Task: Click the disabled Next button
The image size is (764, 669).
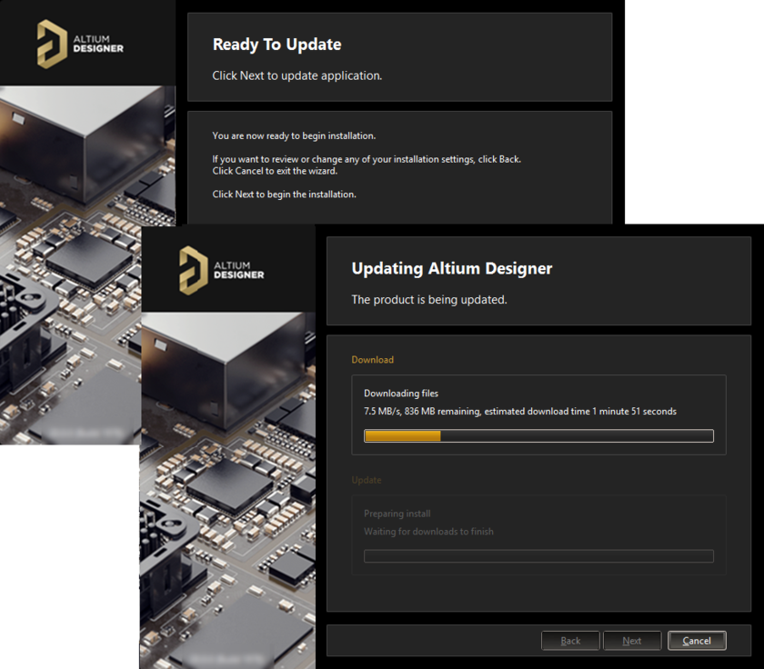Action: coord(632,640)
